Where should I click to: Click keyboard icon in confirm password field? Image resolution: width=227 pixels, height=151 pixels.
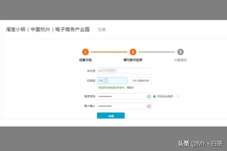pyautogui.click(x=149, y=106)
